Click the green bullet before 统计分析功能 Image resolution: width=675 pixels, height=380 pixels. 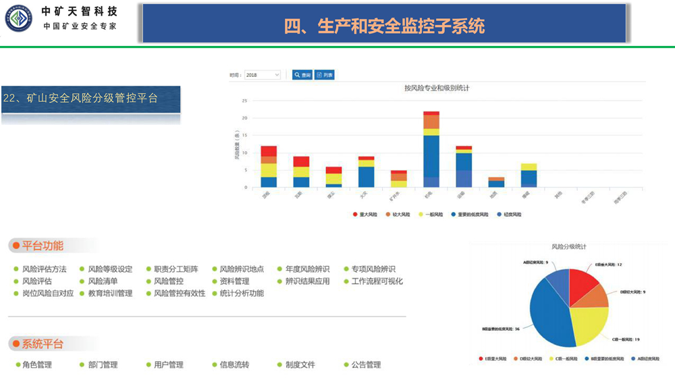pyautogui.click(x=214, y=294)
